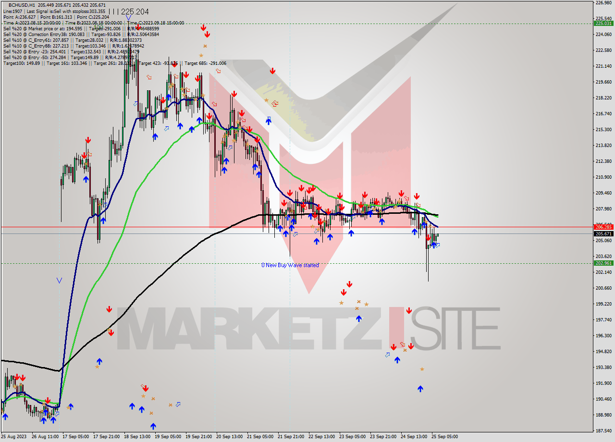Select the 207.980 price axis label
This screenshot has width=615, height=442.
coord(603,209)
